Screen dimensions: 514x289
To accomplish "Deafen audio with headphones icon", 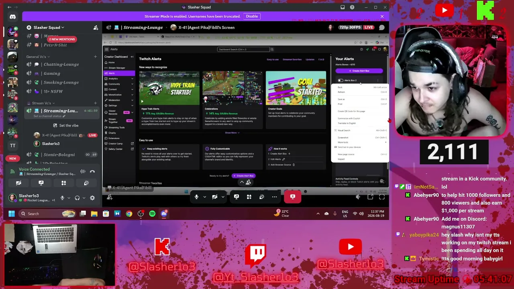I will click(77, 198).
